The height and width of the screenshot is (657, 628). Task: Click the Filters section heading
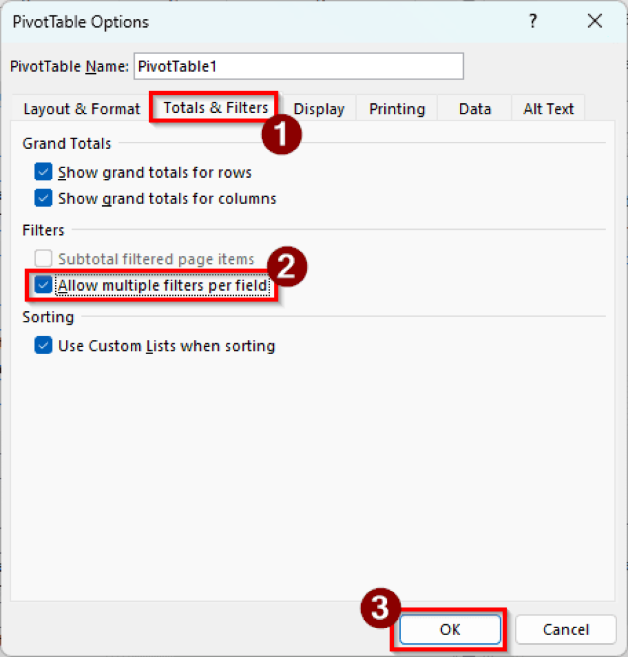point(43,230)
